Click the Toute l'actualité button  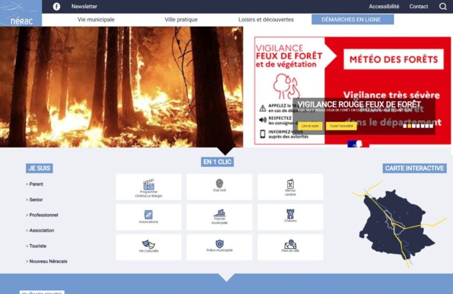point(341,126)
